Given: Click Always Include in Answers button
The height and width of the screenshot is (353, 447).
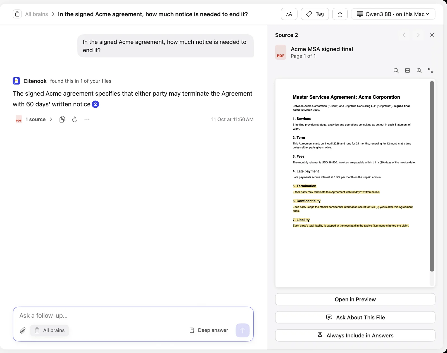Looking at the screenshot, I should coord(355,335).
